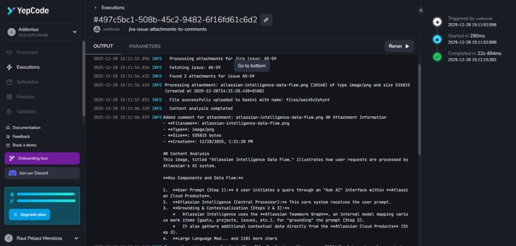Switch to the PARAMETERS tab

[x=145, y=46]
